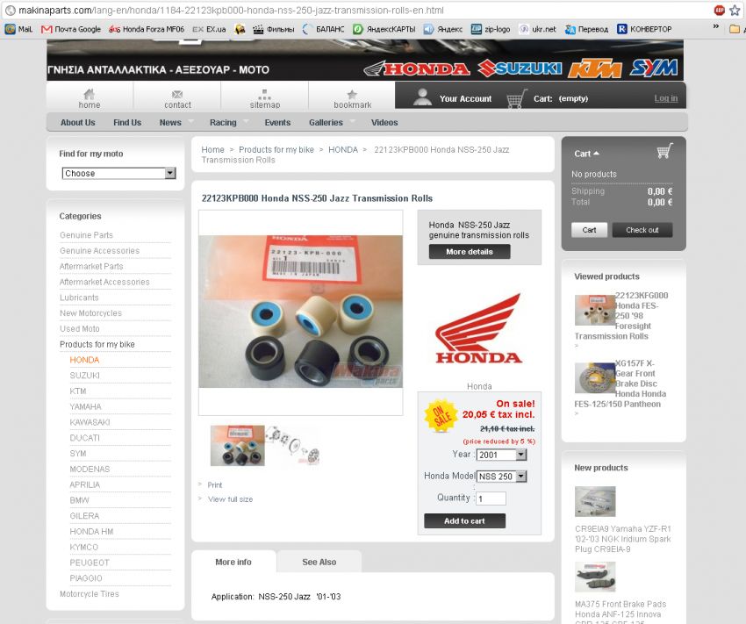
Task: Click the Log in link
Action: [665, 98]
